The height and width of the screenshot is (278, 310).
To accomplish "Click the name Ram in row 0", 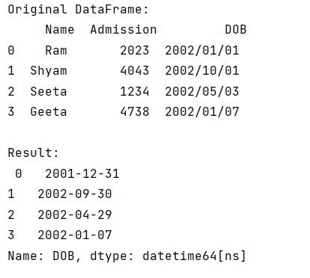I will point(56,50).
